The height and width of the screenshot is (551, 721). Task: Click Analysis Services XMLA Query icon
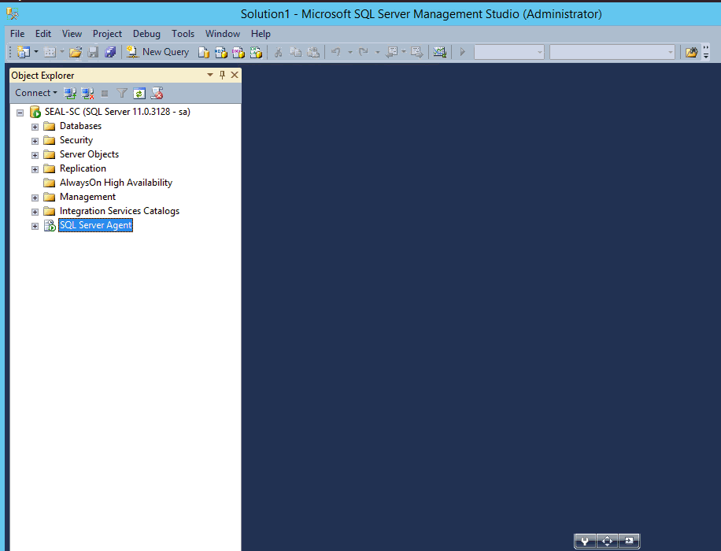[256, 53]
